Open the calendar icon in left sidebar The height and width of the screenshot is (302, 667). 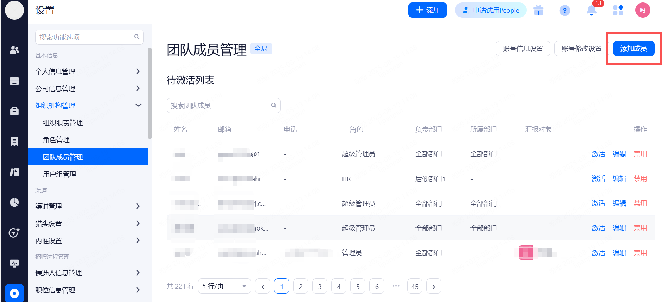point(14,81)
